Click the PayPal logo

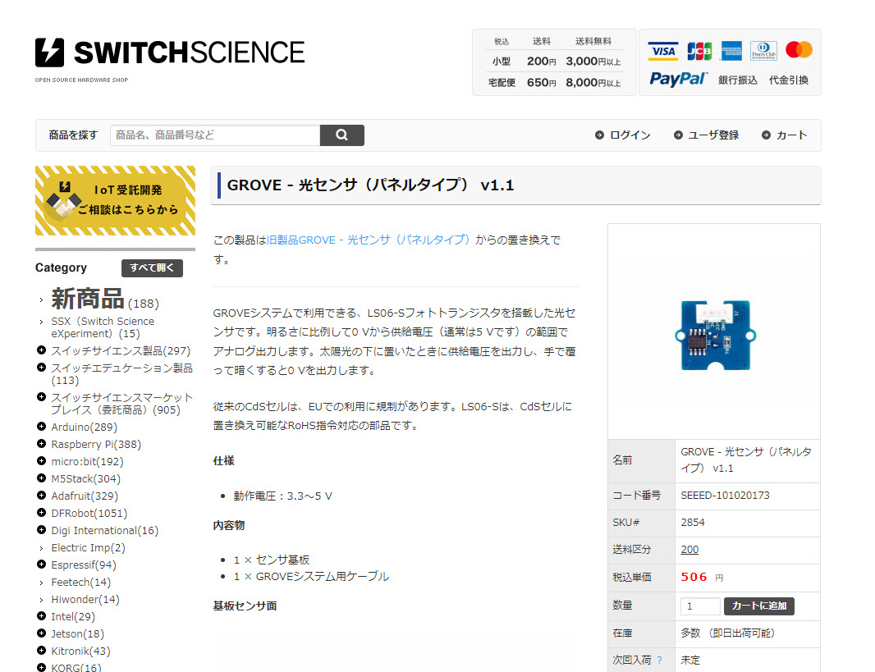coord(678,80)
